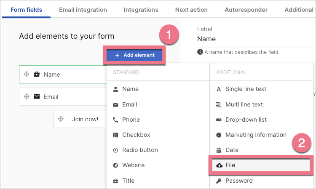Open the Add element menu
The height and width of the screenshot is (189, 316).
(135, 55)
